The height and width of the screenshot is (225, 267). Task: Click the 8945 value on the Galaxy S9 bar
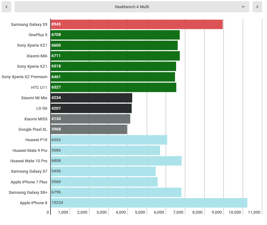pyautogui.click(x=56, y=24)
